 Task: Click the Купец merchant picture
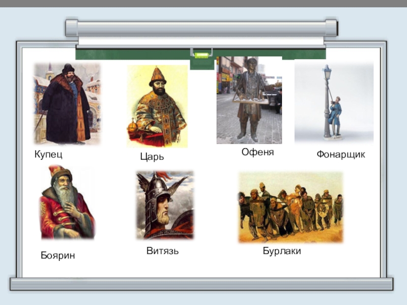pyautogui.click(x=67, y=103)
